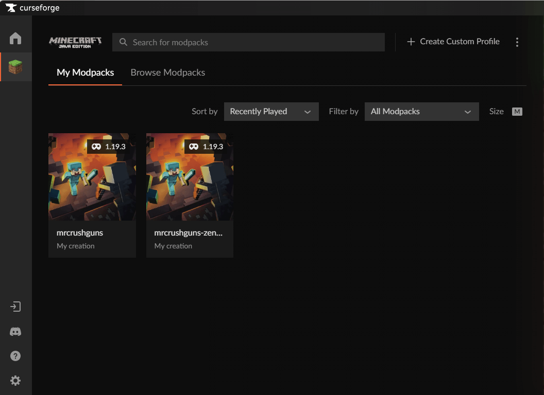Viewport: 544px width, 395px height.
Task: Click the mrcrushguns-zen... modpack title text
Action: tap(189, 233)
